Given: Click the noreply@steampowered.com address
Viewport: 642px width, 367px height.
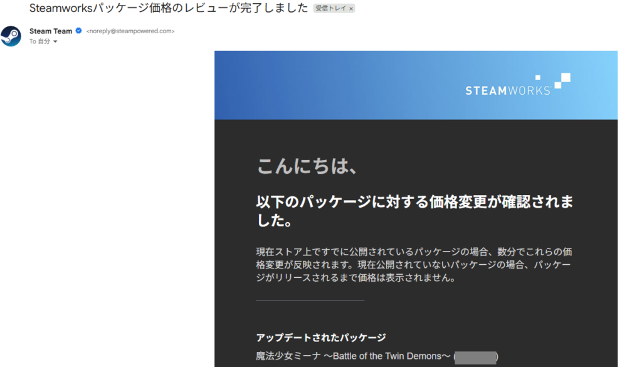Looking at the screenshot, I should (130, 31).
